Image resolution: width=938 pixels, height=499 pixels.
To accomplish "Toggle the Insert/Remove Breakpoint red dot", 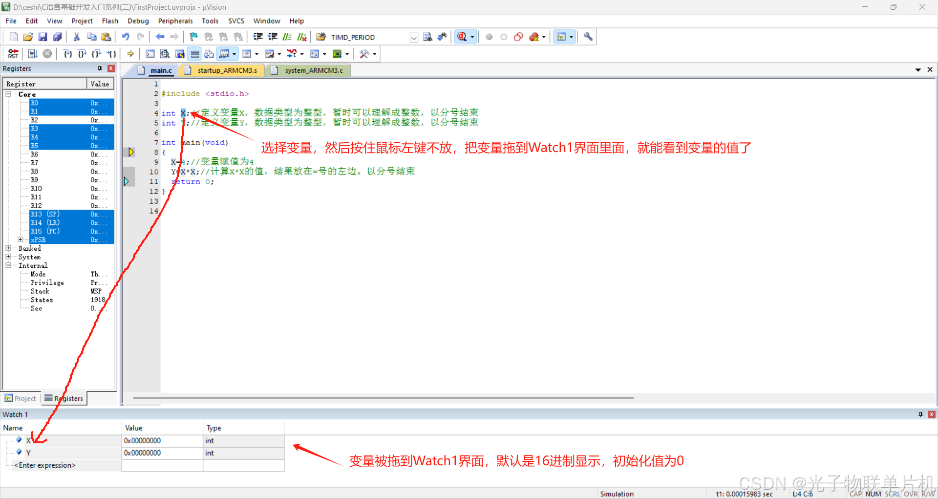I will coord(489,37).
